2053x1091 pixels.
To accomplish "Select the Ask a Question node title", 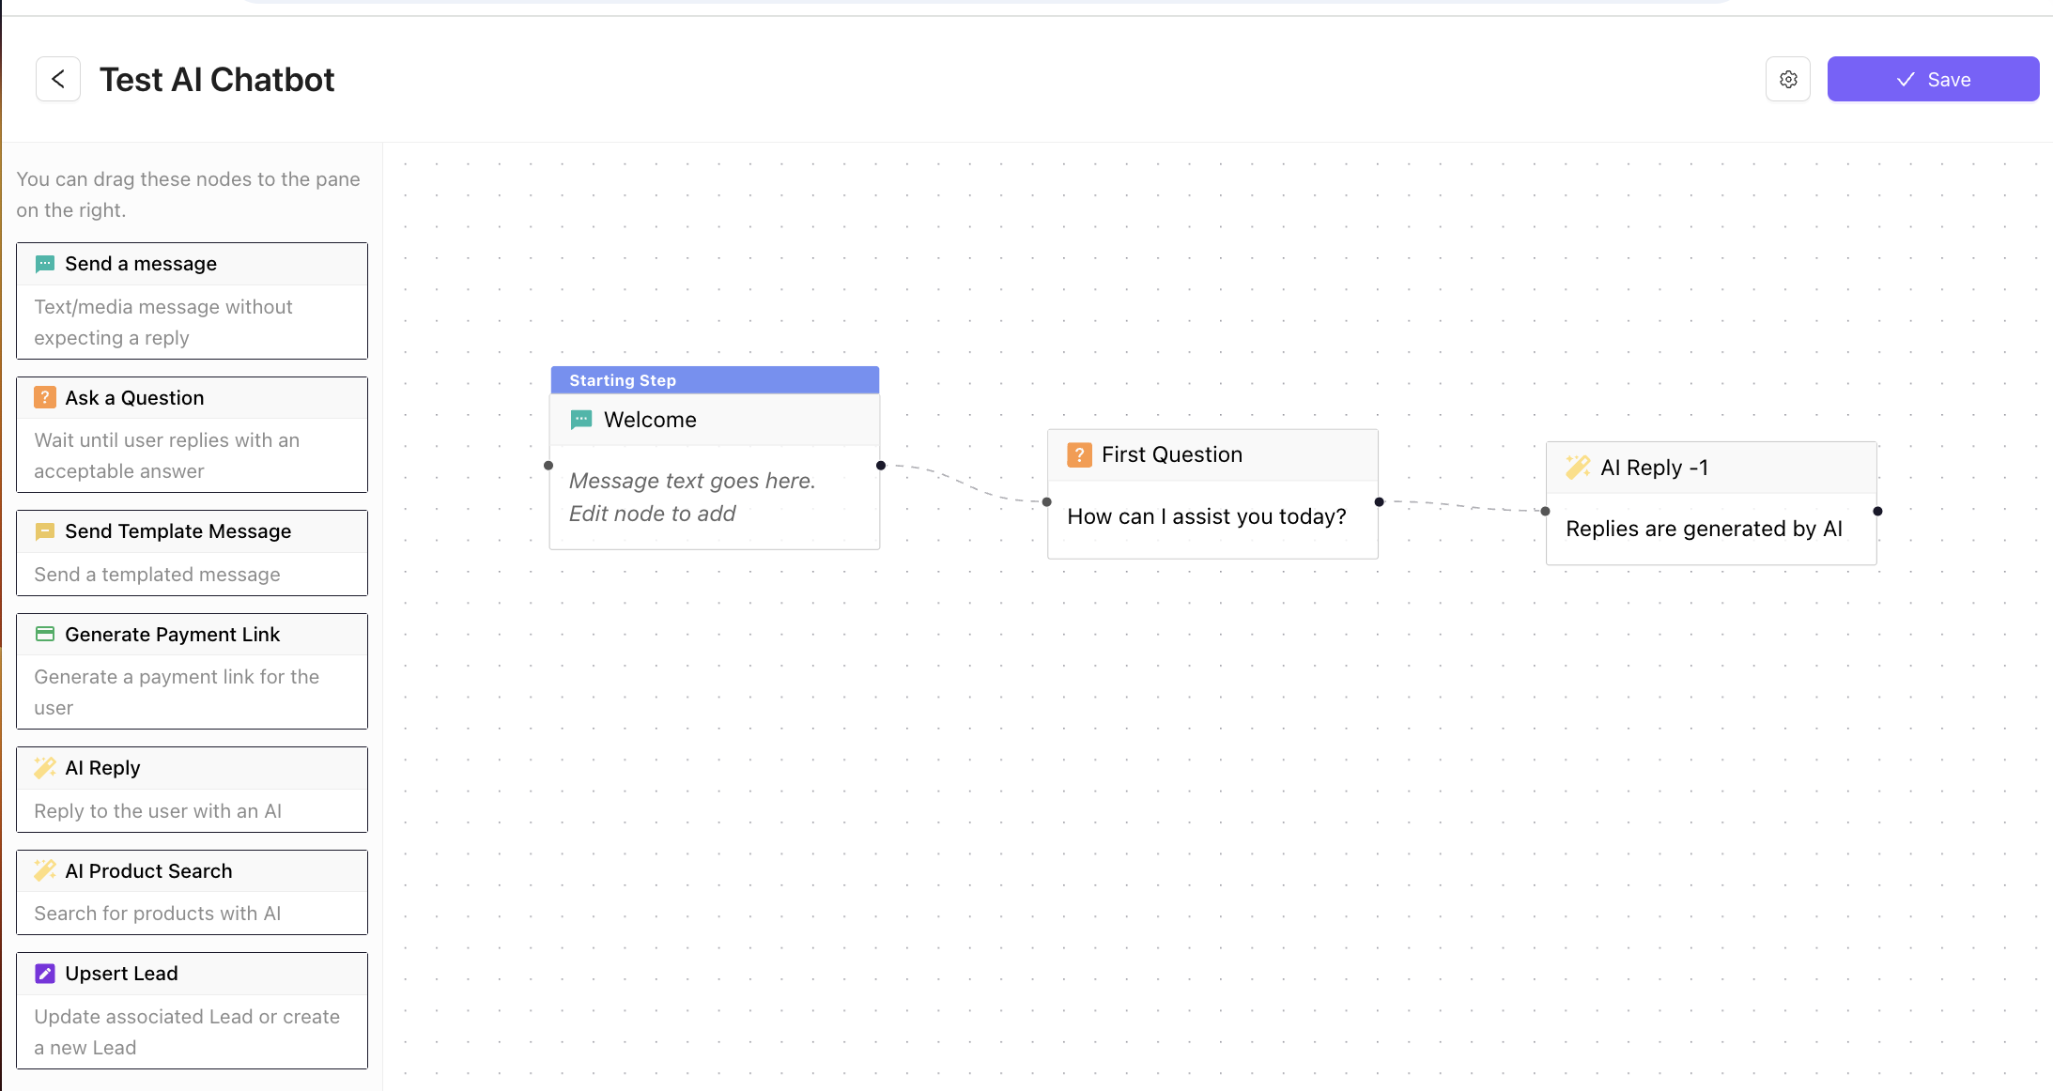I will click(134, 397).
